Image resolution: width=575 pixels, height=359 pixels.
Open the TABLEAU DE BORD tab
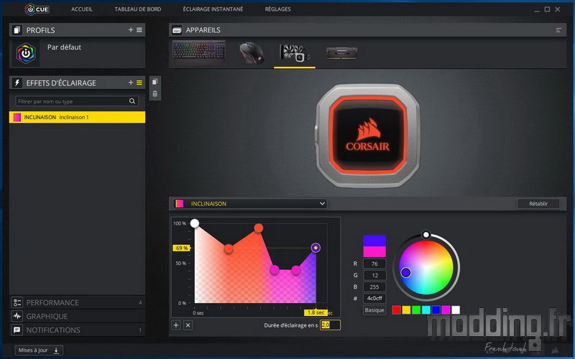(137, 9)
